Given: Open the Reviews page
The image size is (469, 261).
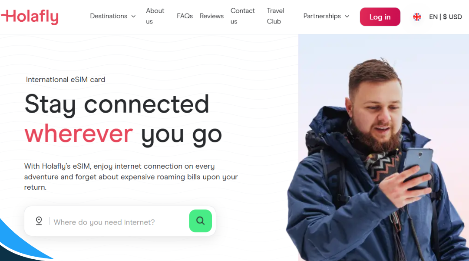Looking at the screenshot, I should pyautogui.click(x=211, y=16).
